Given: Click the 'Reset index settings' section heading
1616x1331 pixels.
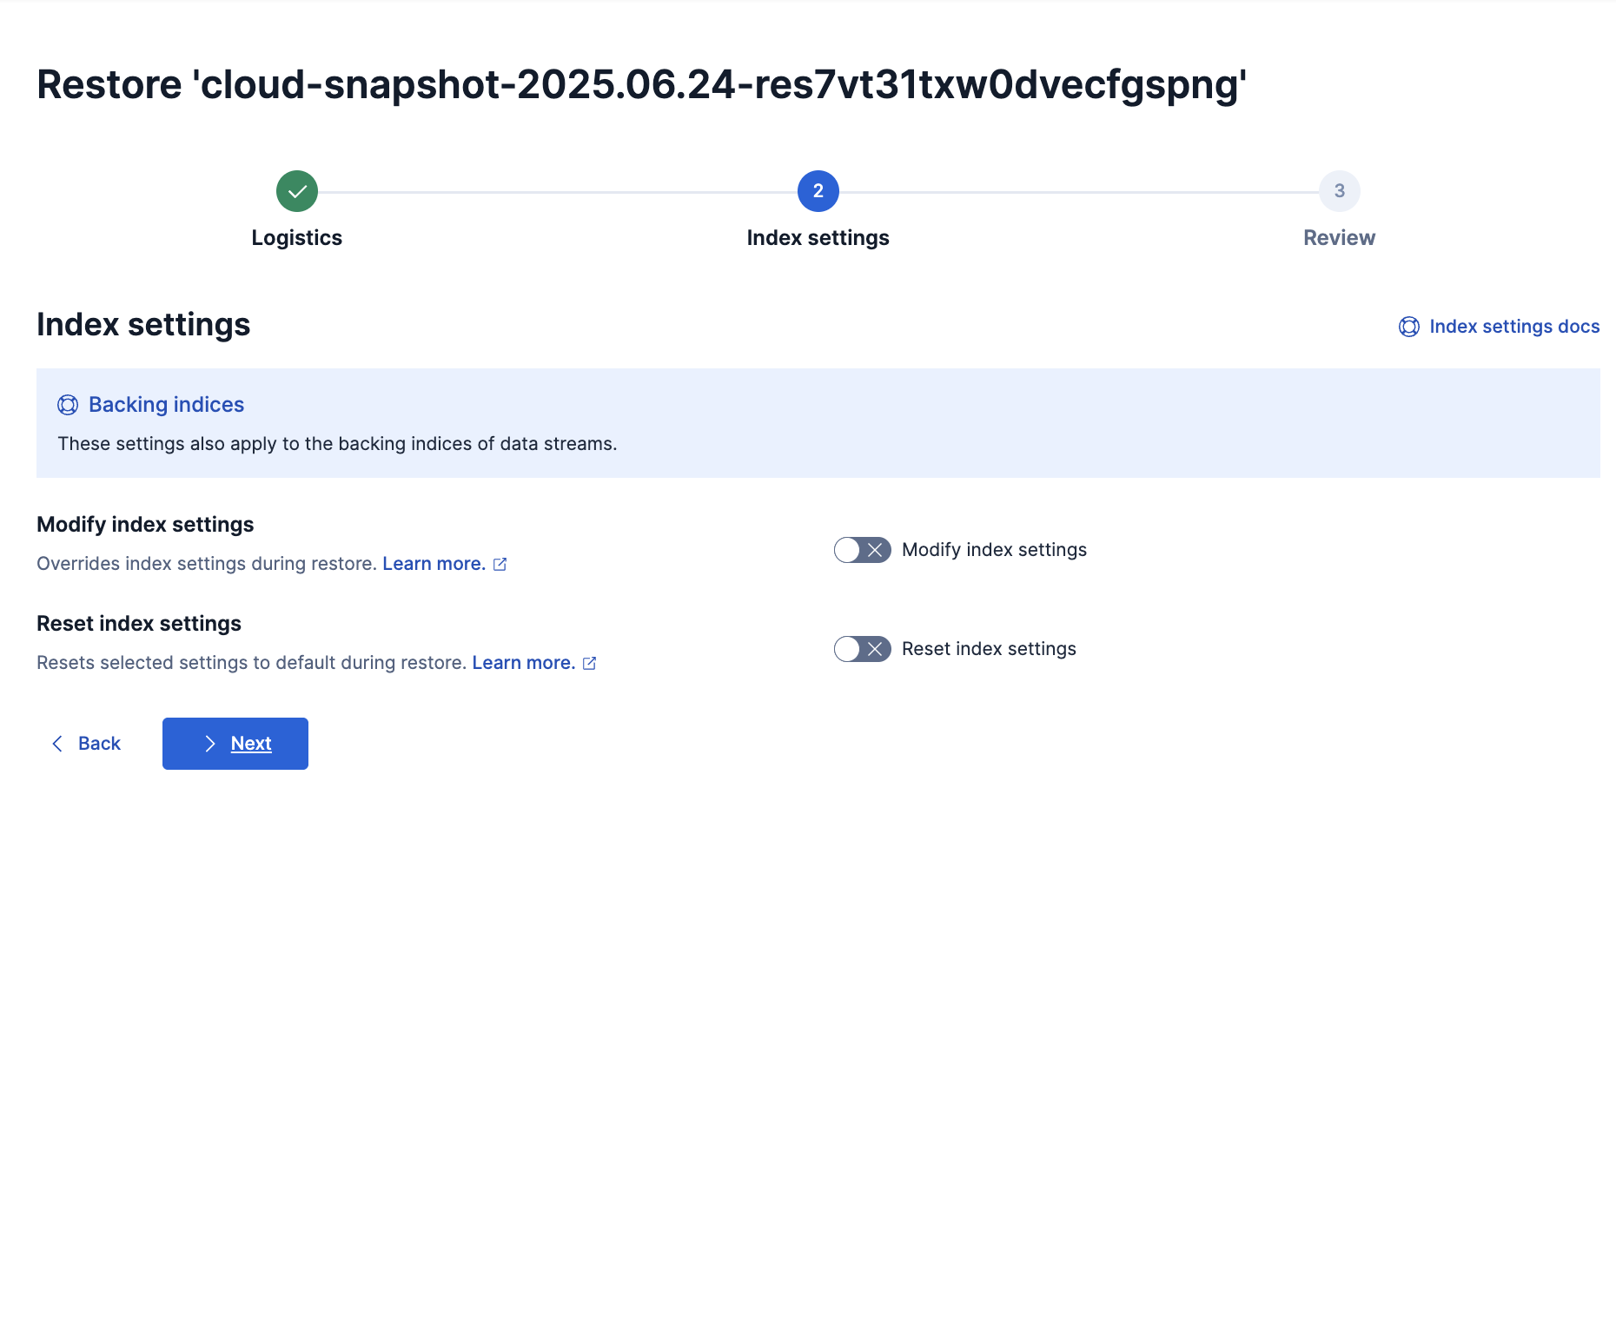Looking at the screenshot, I should click(139, 624).
